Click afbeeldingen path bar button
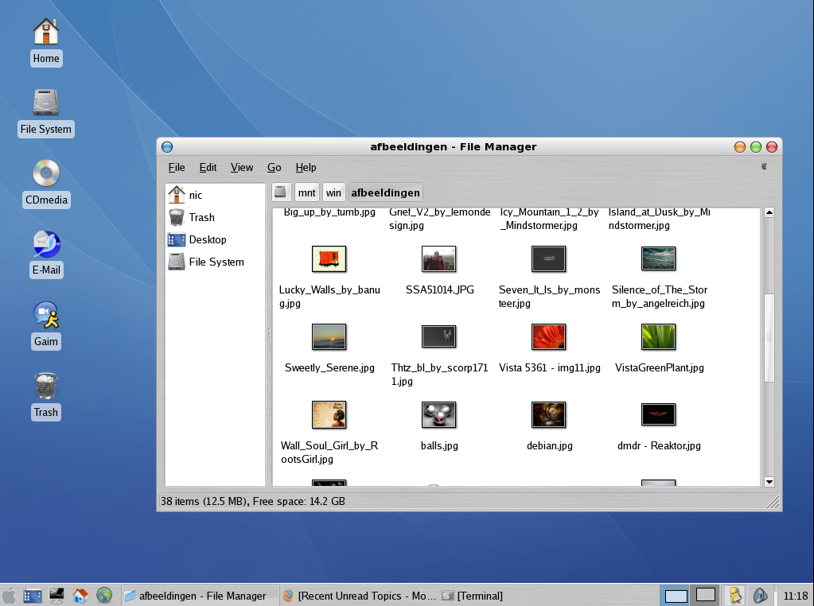 click(x=385, y=192)
